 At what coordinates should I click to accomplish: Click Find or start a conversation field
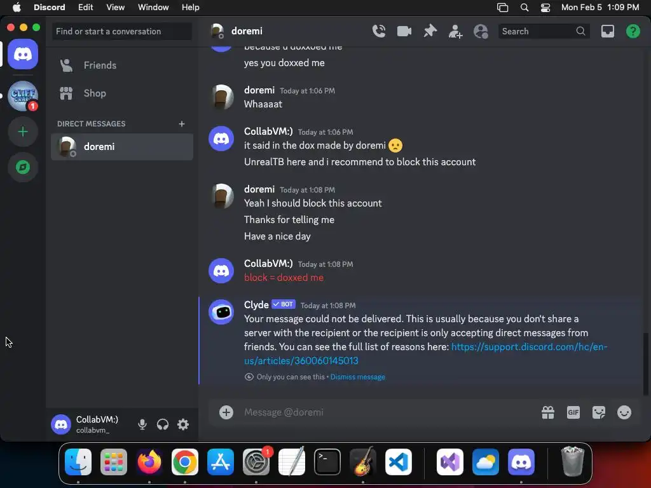[121, 31]
